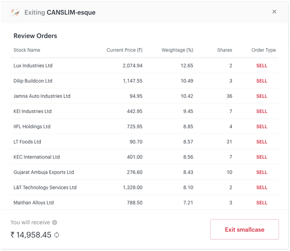This screenshot has height=251, width=290.
Task: Click SELL in the L&T Technology Services row
Action: click(262, 188)
